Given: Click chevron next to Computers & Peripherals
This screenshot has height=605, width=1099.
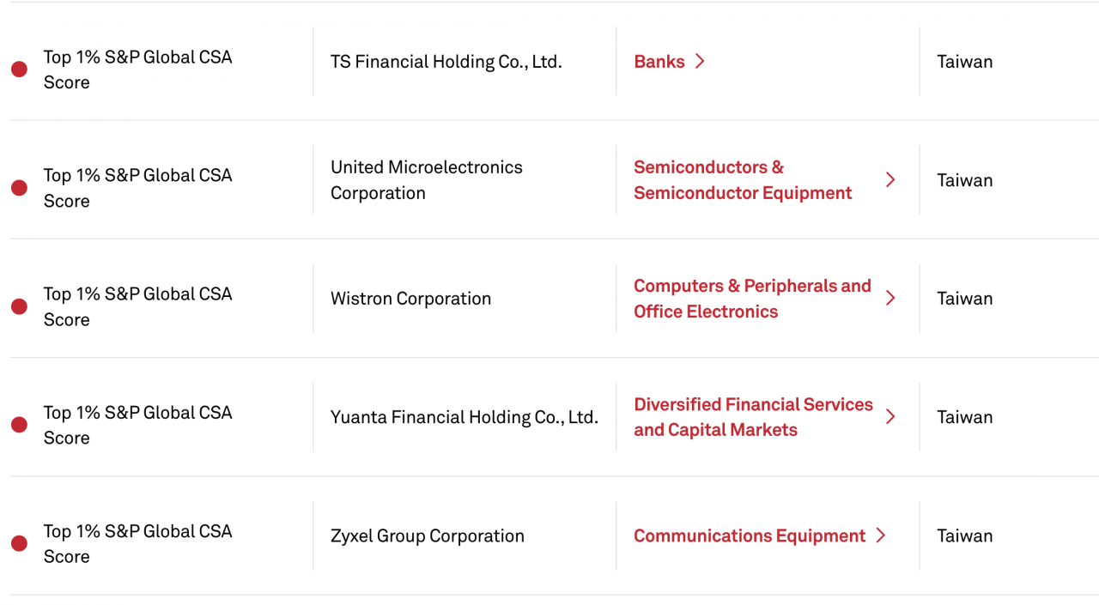Looking at the screenshot, I should click(890, 299).
